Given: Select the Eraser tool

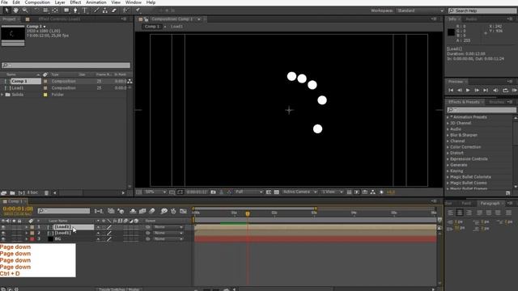Looking at the screenshot, I should pyautogui.click(x=114, y=11).
